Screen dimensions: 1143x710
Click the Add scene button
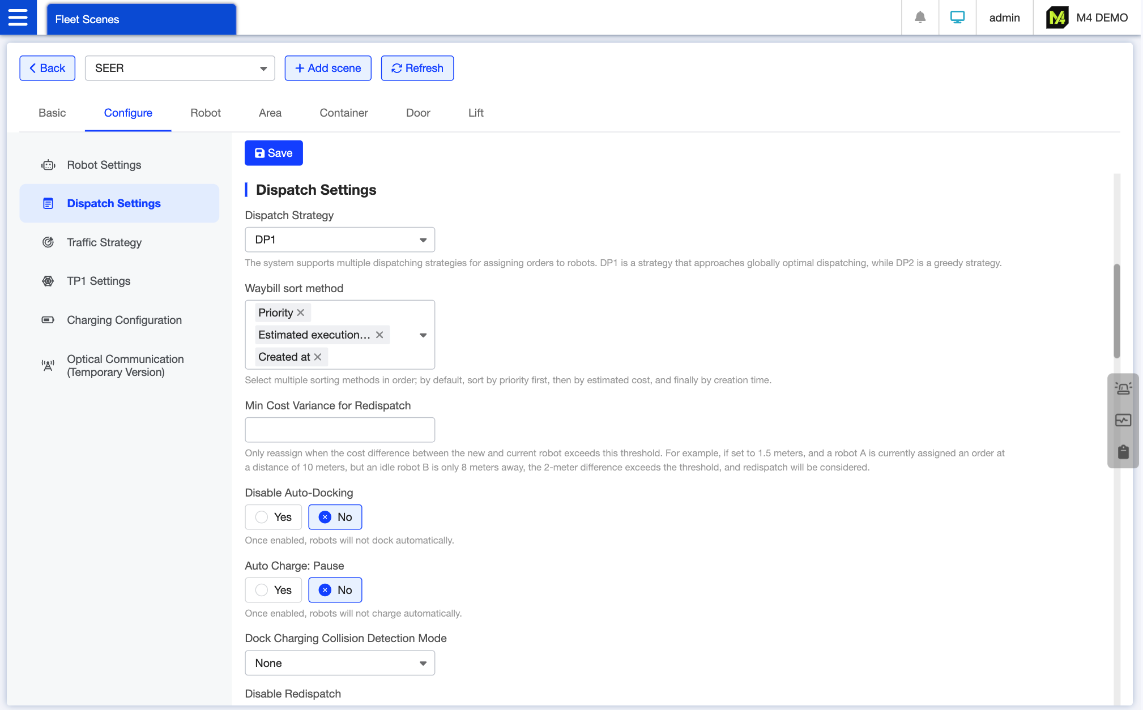coord(327,68)
